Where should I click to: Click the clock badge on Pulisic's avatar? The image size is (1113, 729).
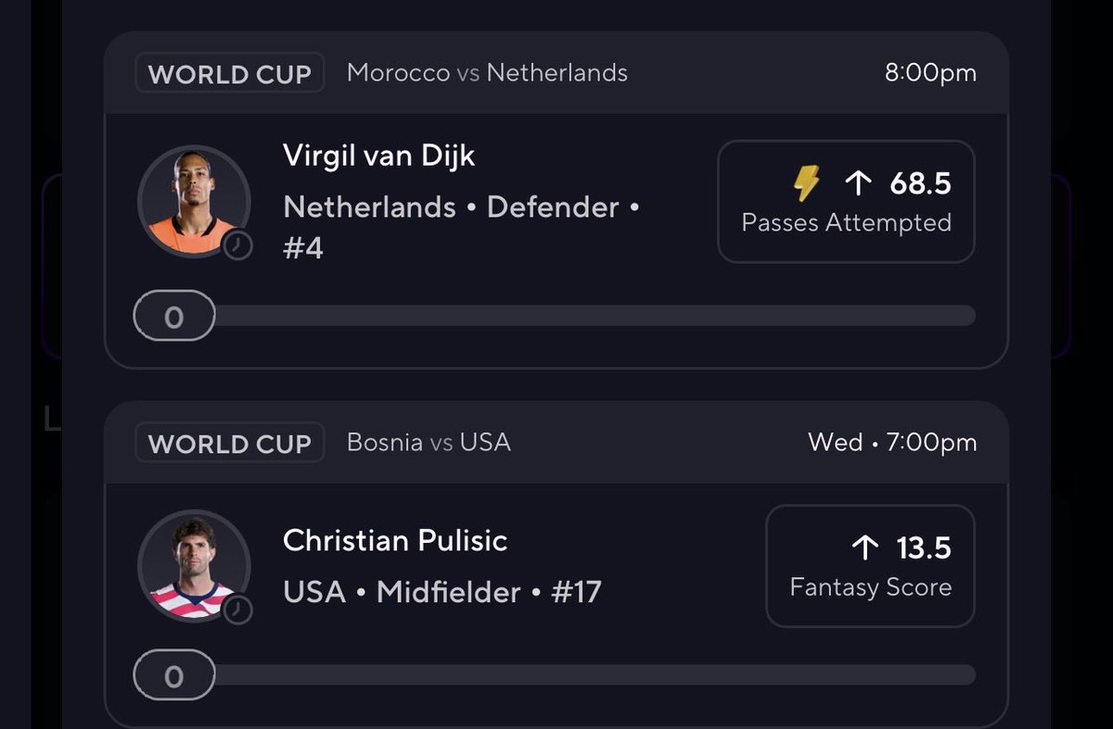coord(238,610)
